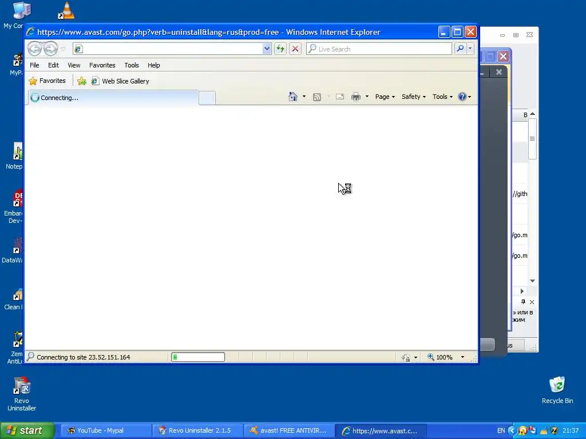Screen dimensions: 586x439
Task: Click the Add to Favorites Bar icon
Action: click(82, 81)
